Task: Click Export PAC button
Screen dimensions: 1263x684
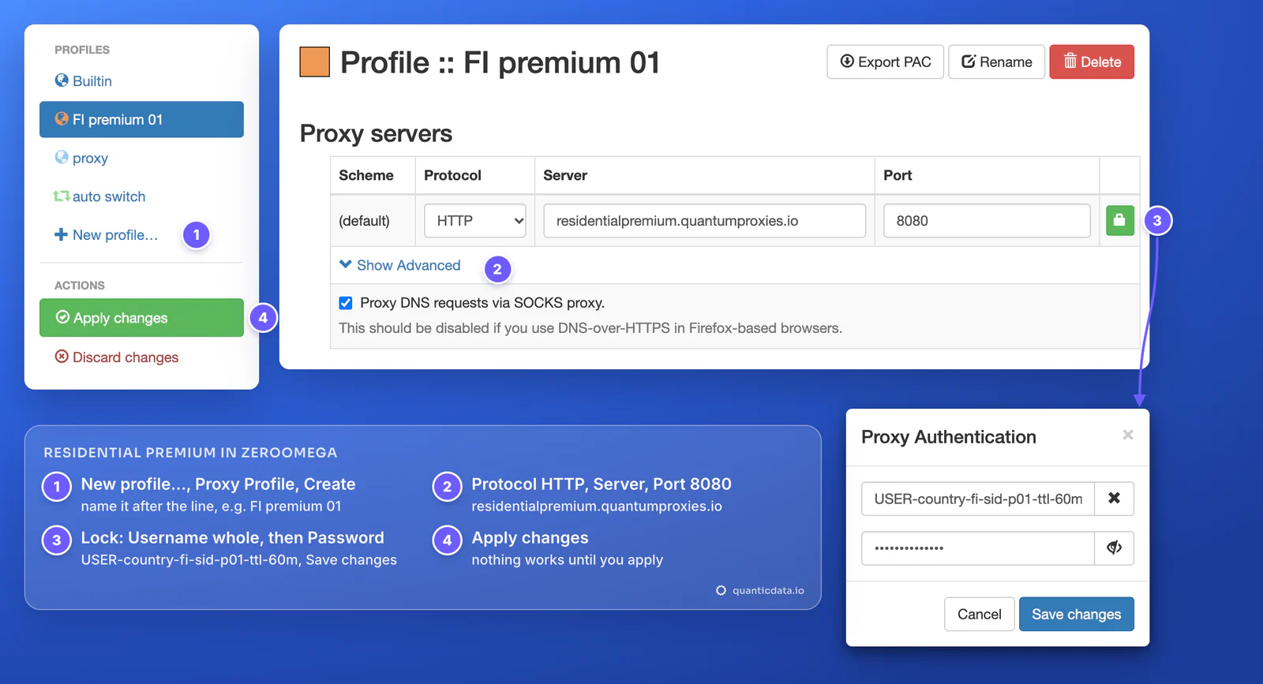Action: [x=885, y=62]
